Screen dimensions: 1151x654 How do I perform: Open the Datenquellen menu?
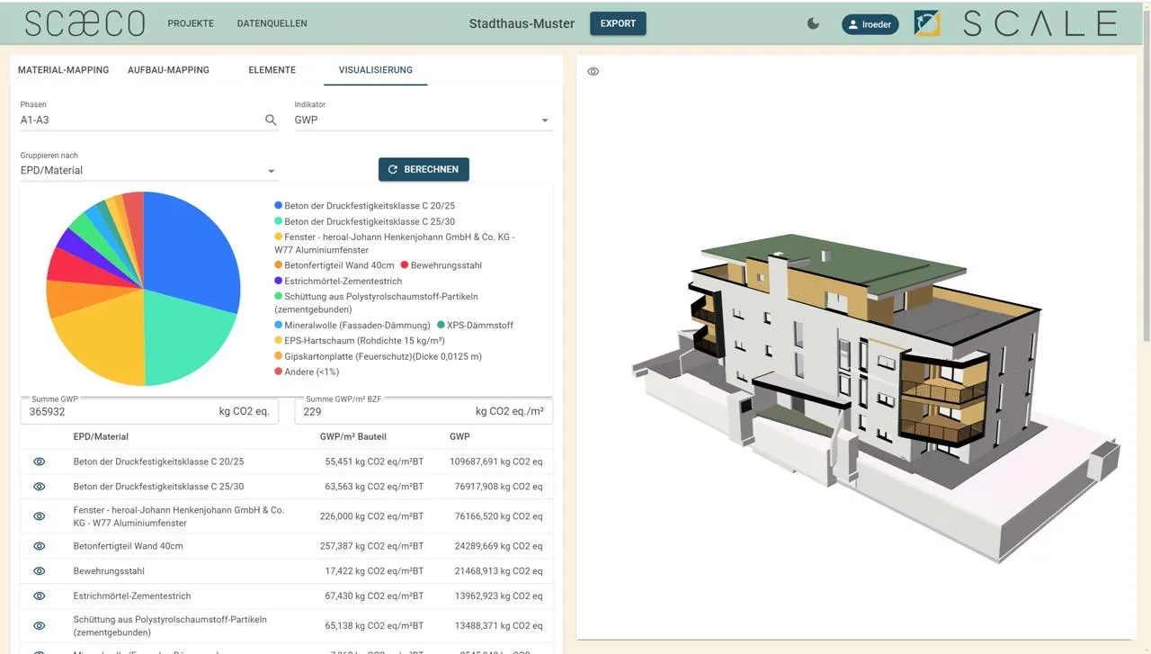[272, 24]
